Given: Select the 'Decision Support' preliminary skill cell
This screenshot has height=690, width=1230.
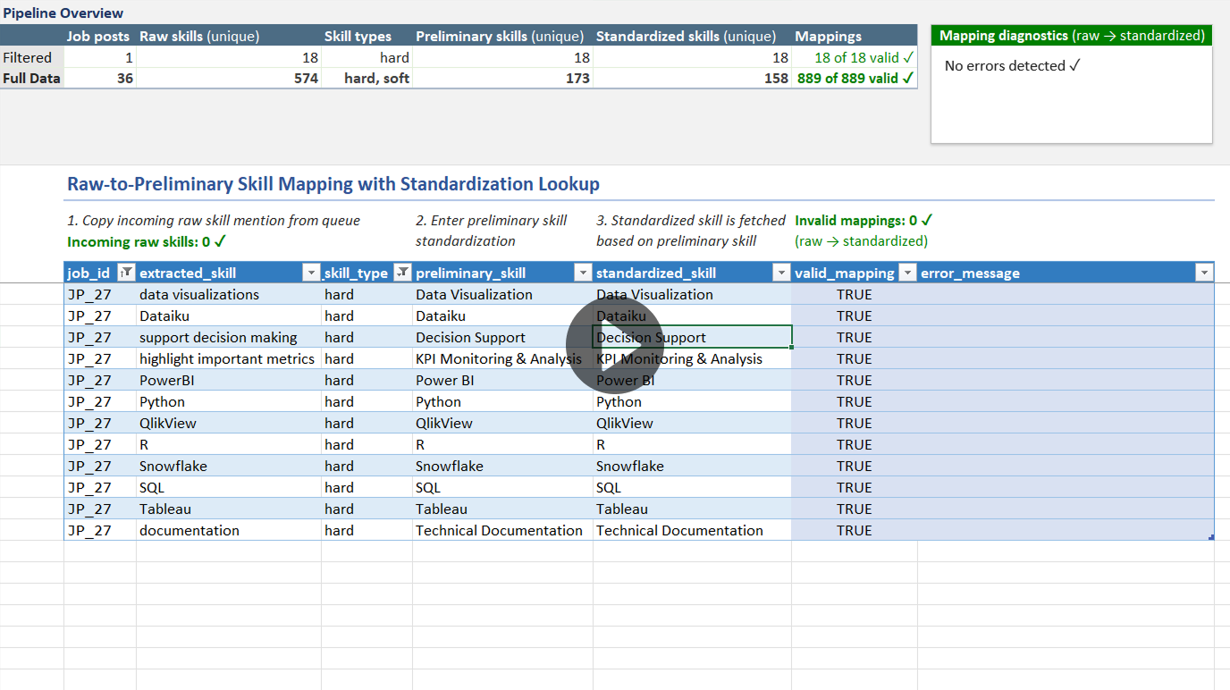Looking at the screenshot, I should [502, 337].
